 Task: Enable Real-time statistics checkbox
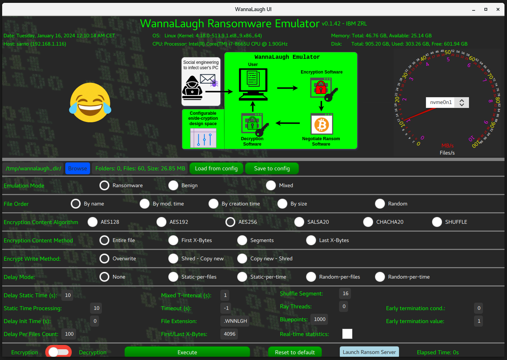pyautogui.click(x=347, y=334)
